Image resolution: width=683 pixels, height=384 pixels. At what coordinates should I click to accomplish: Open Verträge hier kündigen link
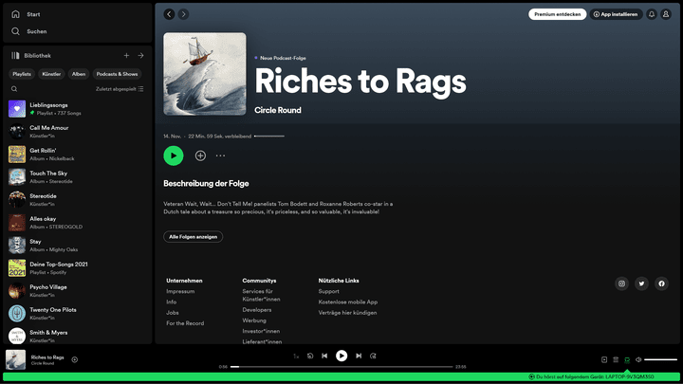pos(347,313)
